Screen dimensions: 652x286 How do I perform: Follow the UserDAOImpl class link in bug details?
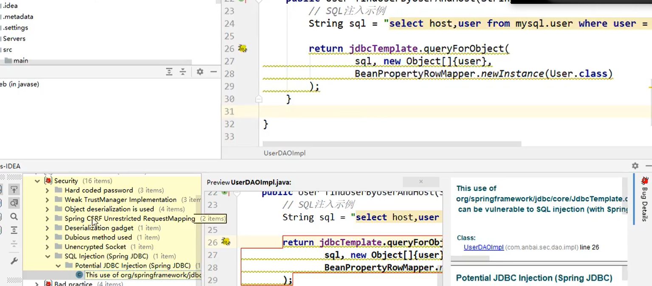click(x=484, y=247)
